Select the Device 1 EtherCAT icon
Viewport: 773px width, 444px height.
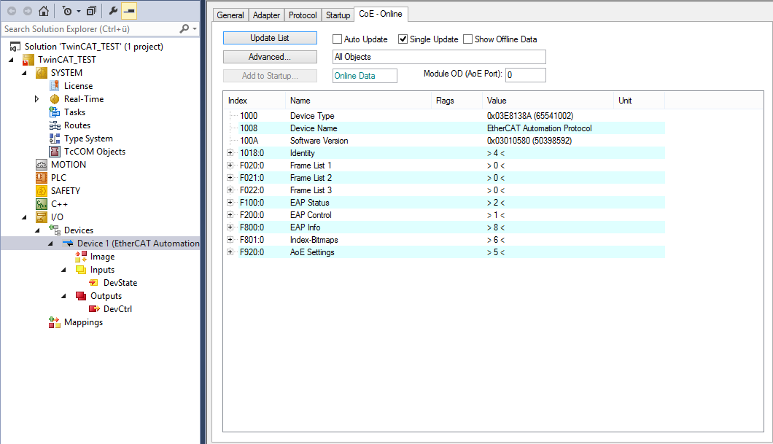[68, 244]
